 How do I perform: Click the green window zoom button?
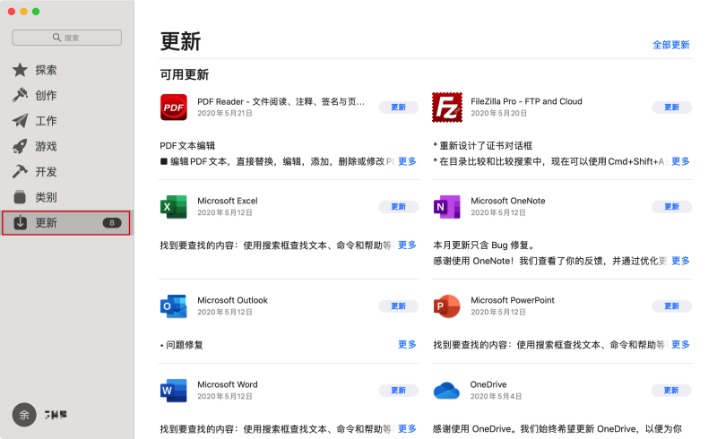(36, 12)
